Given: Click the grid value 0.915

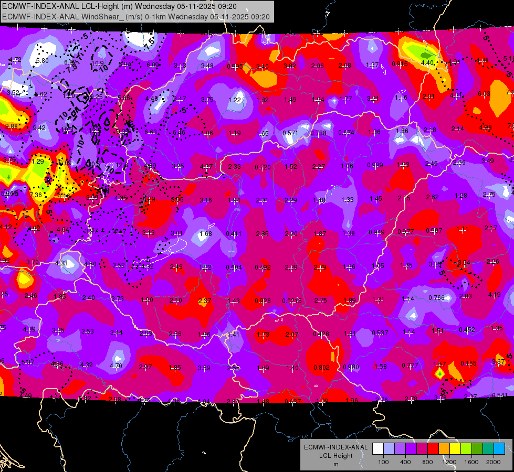Looking at the screenshot, I should pyautogui.click(x=400, y=64).
